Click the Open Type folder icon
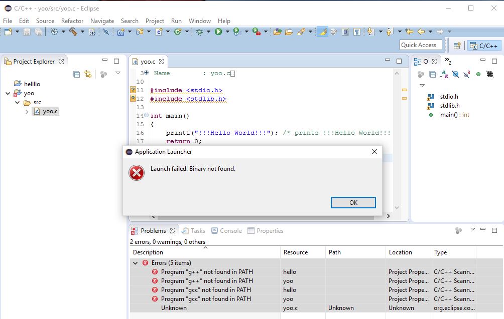Screen dimensions: 504x319 click(x=278, y=32)
